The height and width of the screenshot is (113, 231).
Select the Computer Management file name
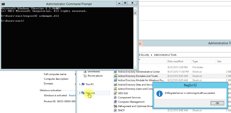coord(131,102)
